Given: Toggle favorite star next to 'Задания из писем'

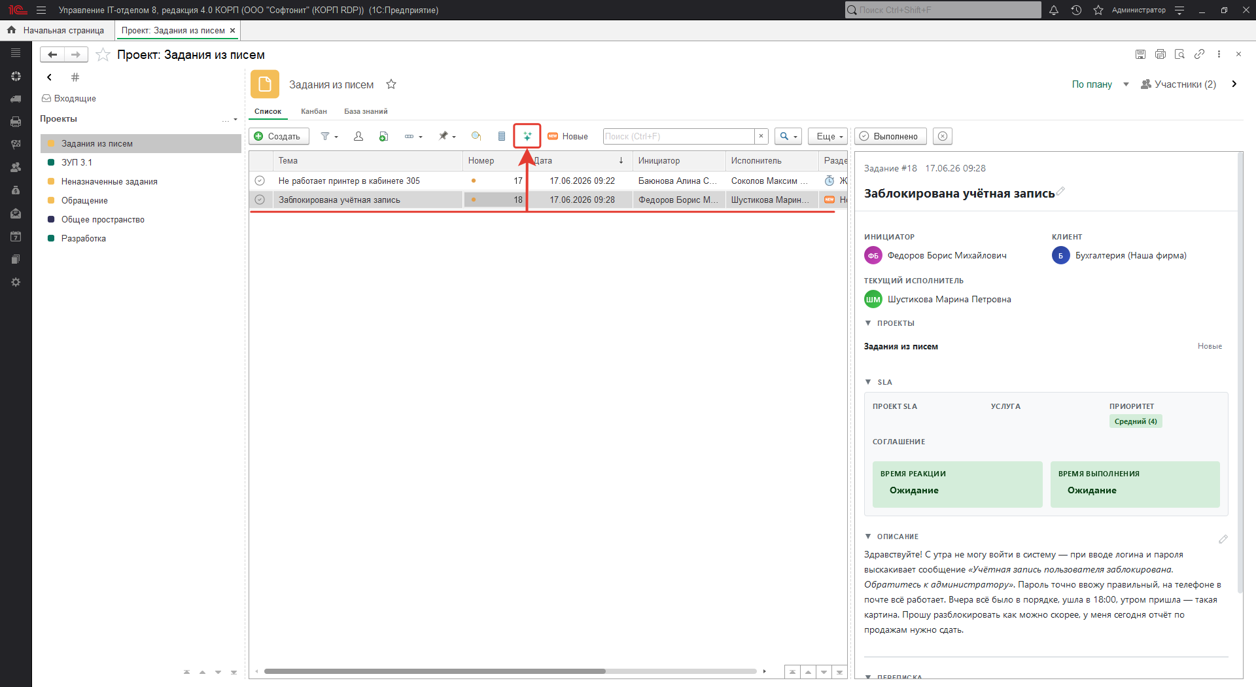Looking at the screenshot, I should pyautogui.click(x=391, y=84).
